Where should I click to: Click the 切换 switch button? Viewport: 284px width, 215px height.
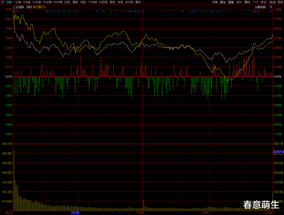pyautogui.click(x=215, y=2)
